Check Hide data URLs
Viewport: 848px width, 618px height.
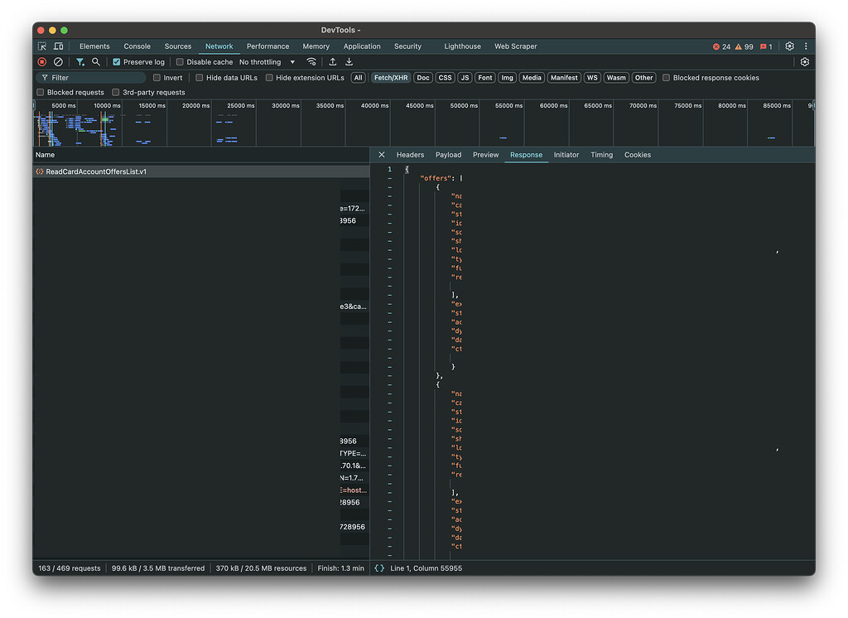(x=199, y=77)
